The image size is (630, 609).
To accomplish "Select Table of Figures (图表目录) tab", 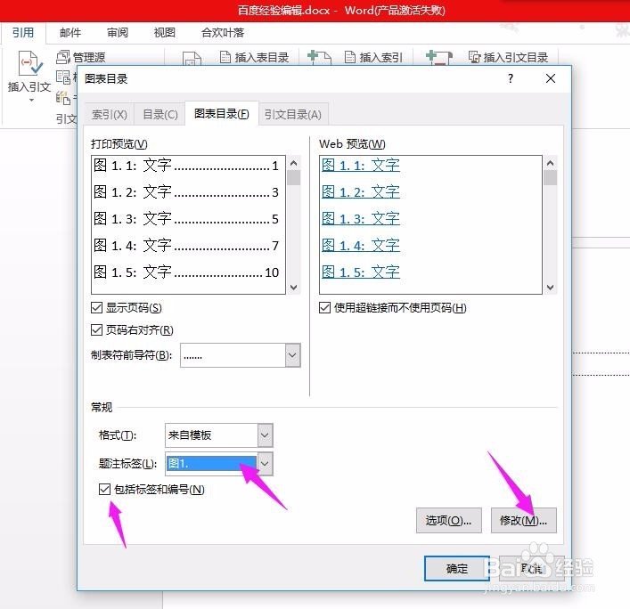I will click(x=221, y=114).
